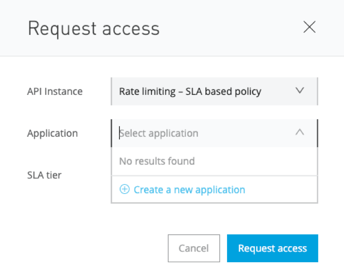
Task: Click empty space right of 'No results found'
Action: (254, 161)
